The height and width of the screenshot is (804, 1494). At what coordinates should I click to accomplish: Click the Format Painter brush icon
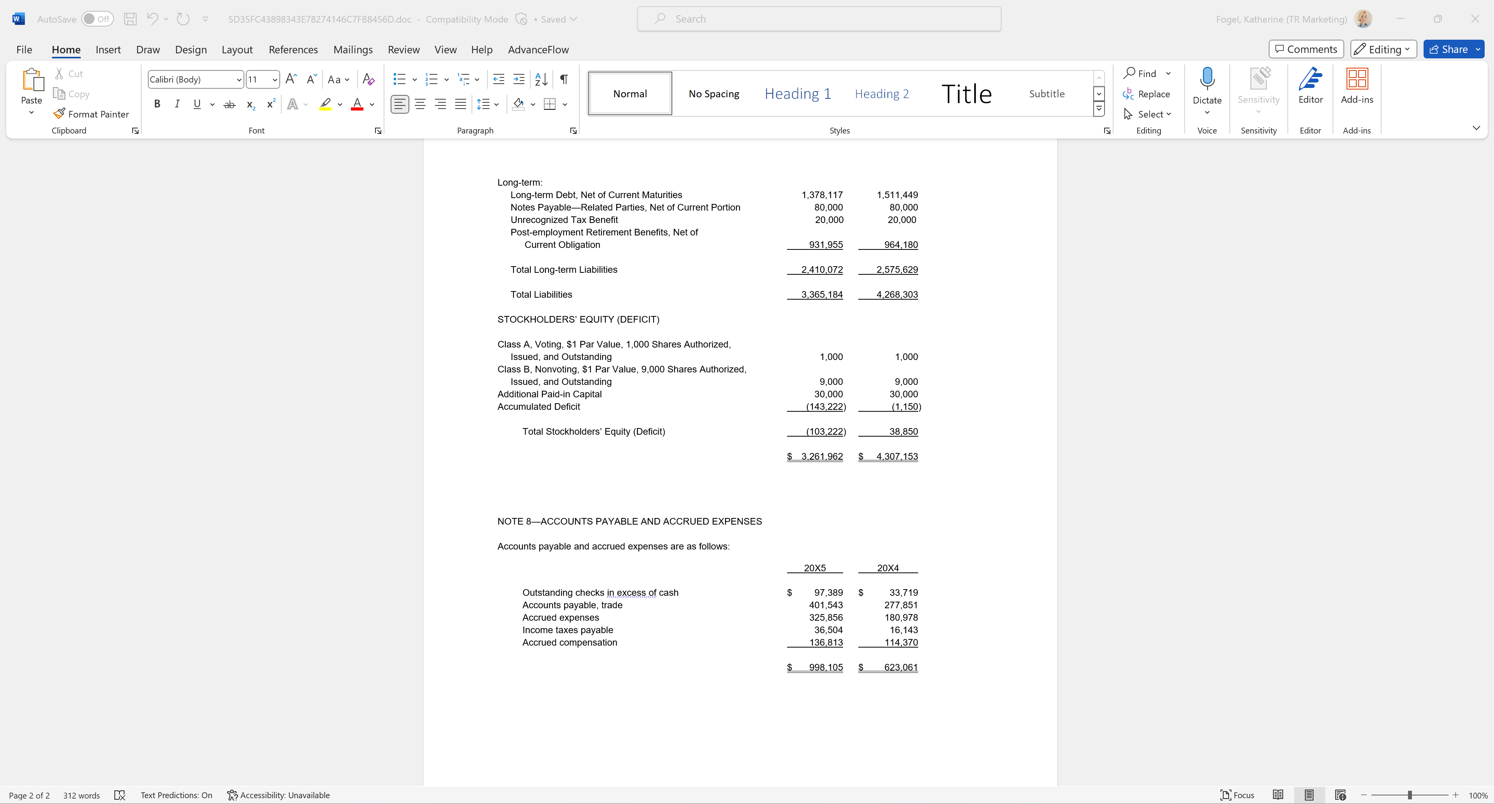(x=59, y=114)
